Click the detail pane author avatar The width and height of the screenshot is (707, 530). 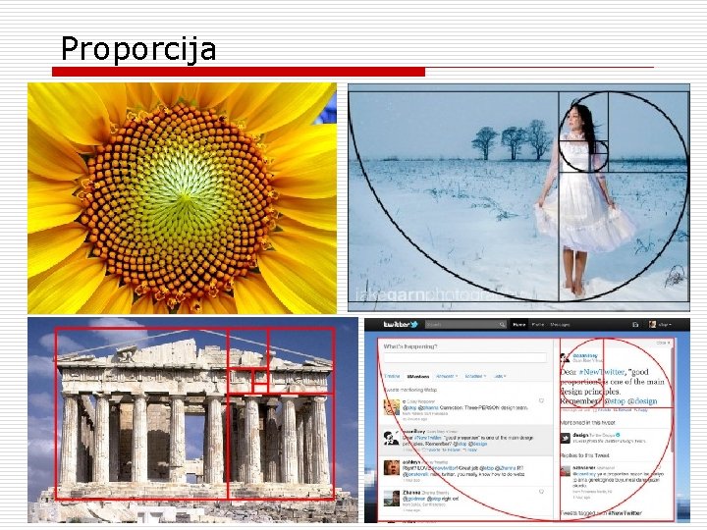click(x=565, y=358)
